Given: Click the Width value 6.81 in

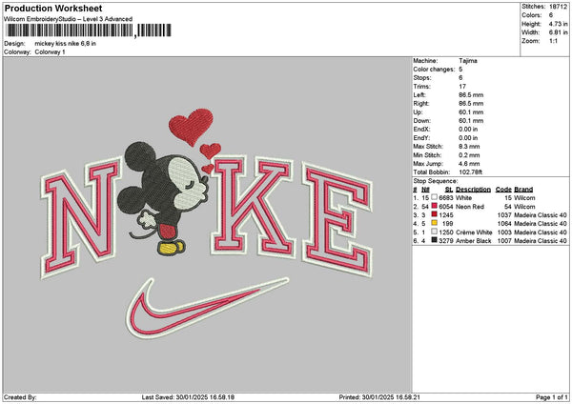Looking at the screenshot, I should (558, 32).
